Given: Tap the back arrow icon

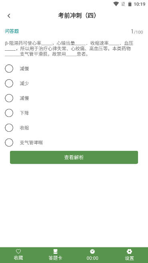Looking at the screenshot, I should (x=9, y=16).
